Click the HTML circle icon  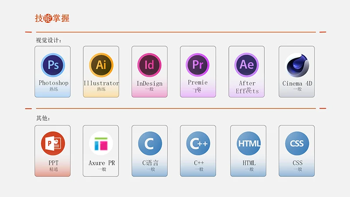tap(249, 144)
